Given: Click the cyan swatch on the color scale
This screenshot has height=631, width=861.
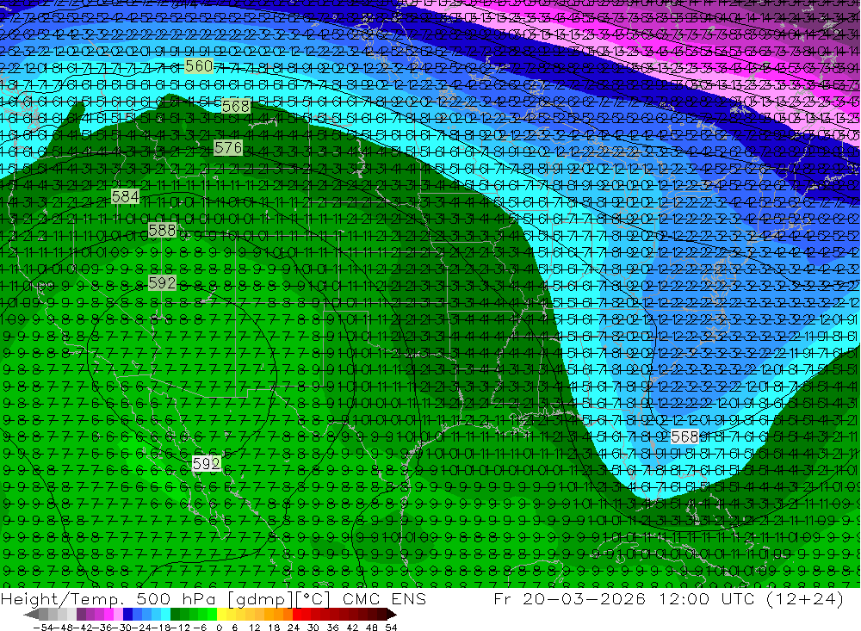Looking at the screenshot, I should click(x=166, y=614).
